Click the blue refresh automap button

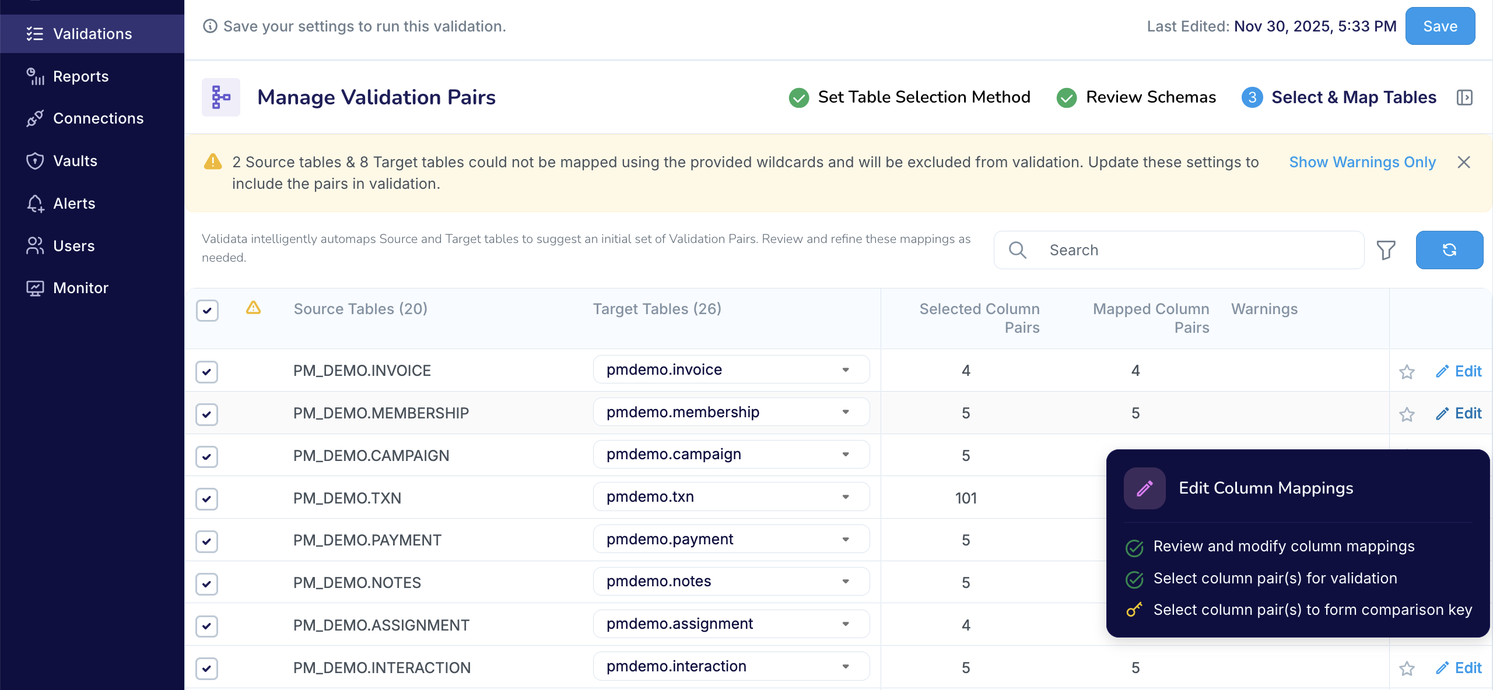click(1450, 249)
